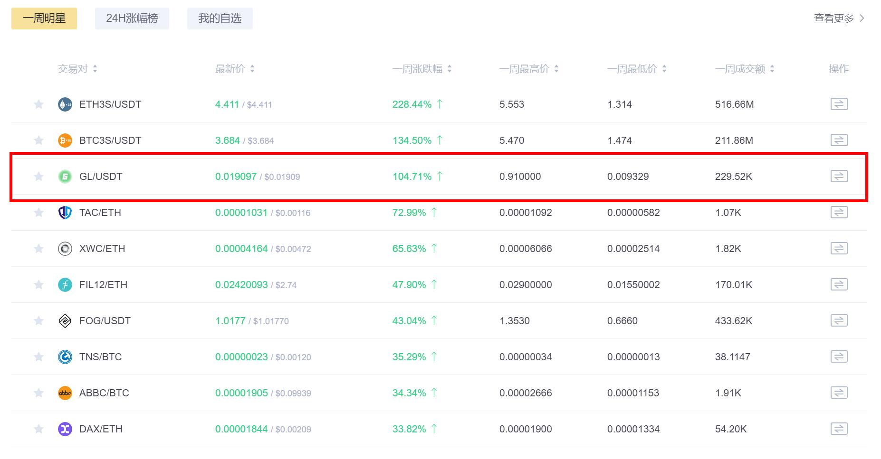This screenshot has height=459, width=881.
Task: Click the purple DAX logo
Action: point(65,429)
